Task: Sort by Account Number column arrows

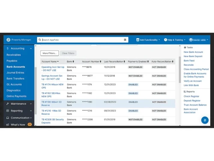Action: click(x=101, y=61)
